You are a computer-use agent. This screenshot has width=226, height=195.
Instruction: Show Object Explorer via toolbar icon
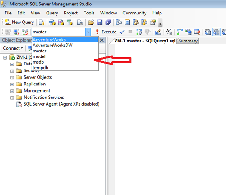pyautogui.click(x=136, y=23)
